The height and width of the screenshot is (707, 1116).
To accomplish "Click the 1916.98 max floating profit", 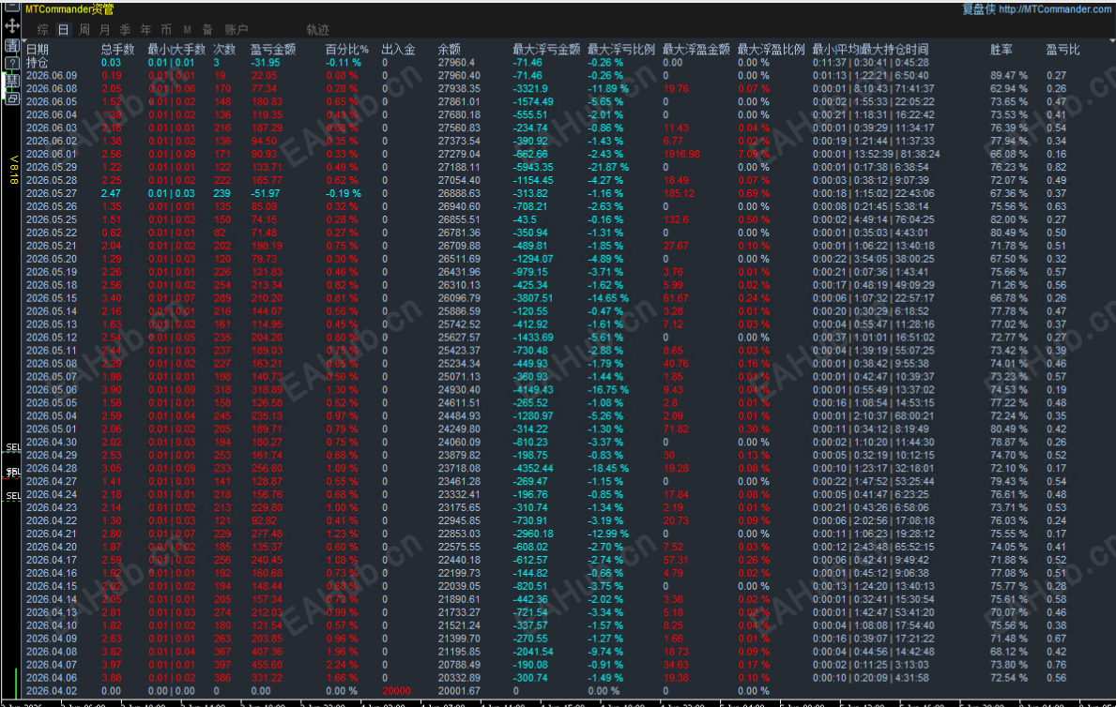I will (681, 155).
